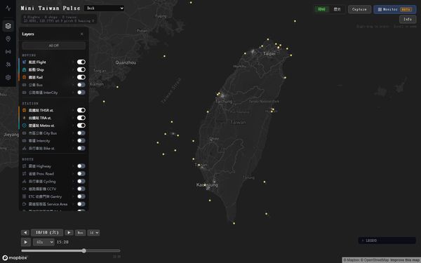Turn off the Flight layer toggle

coord(81,62)
